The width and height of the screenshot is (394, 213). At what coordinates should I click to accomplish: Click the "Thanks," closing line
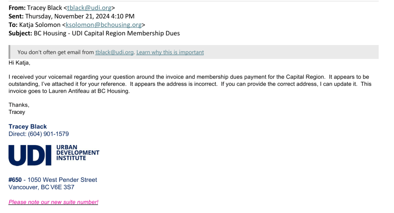tap(19, 105)
